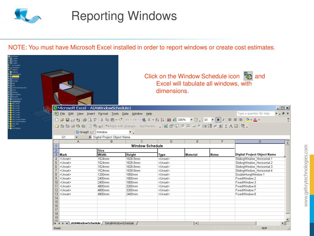This screenshot has height=236, width=314.
Task: Click the Microsoft Excel Help icon
Action: pos(196,120)
